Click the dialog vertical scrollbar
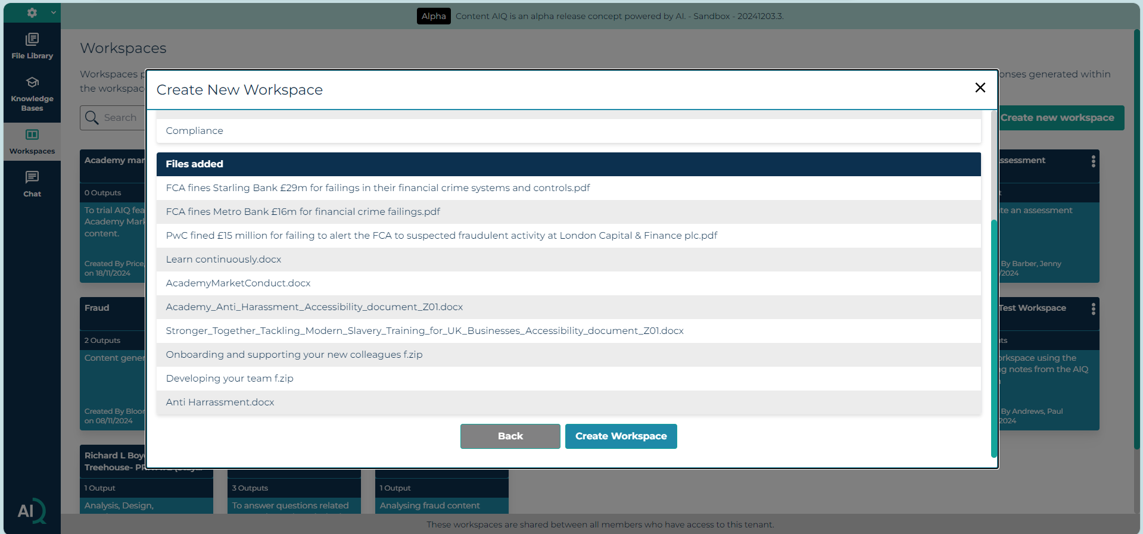1143x534 pixels. (x=993, y=338)
